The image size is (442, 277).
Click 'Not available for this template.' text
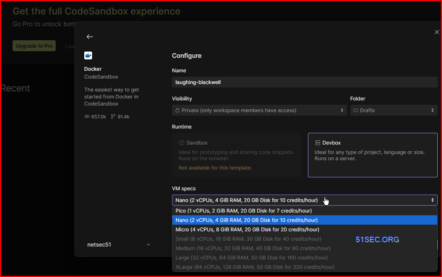coord(216,168)
